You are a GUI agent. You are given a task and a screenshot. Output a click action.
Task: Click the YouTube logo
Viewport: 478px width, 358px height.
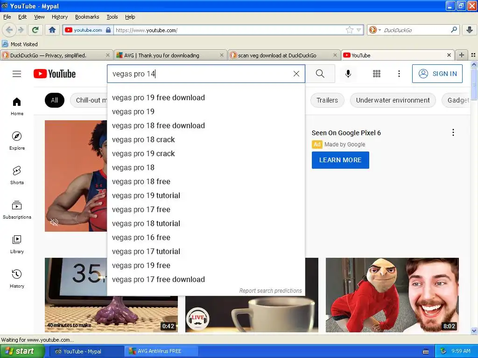(55, 74)
